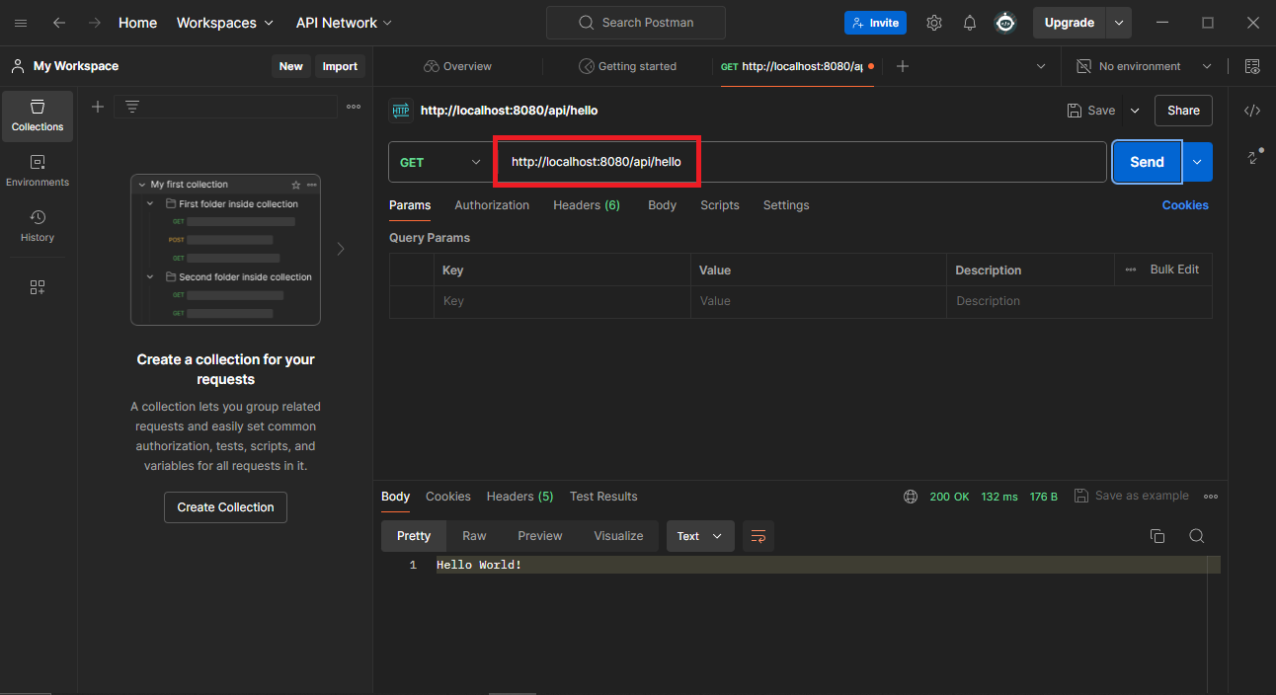
Task: Open the GET method dropdown
Action: click(440, 162)
